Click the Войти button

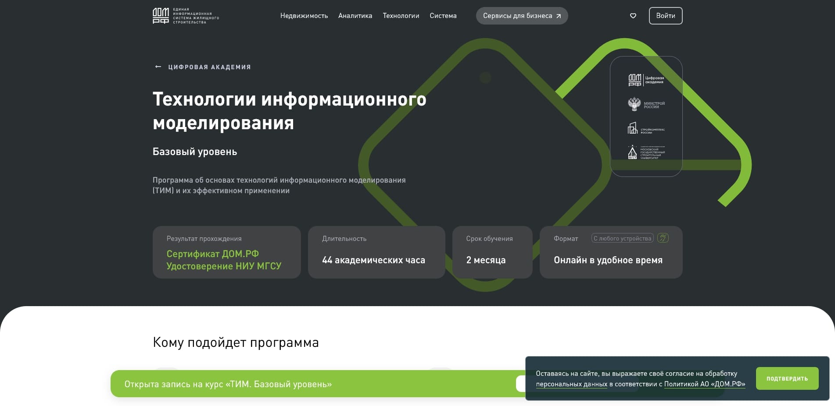(666, 15)
